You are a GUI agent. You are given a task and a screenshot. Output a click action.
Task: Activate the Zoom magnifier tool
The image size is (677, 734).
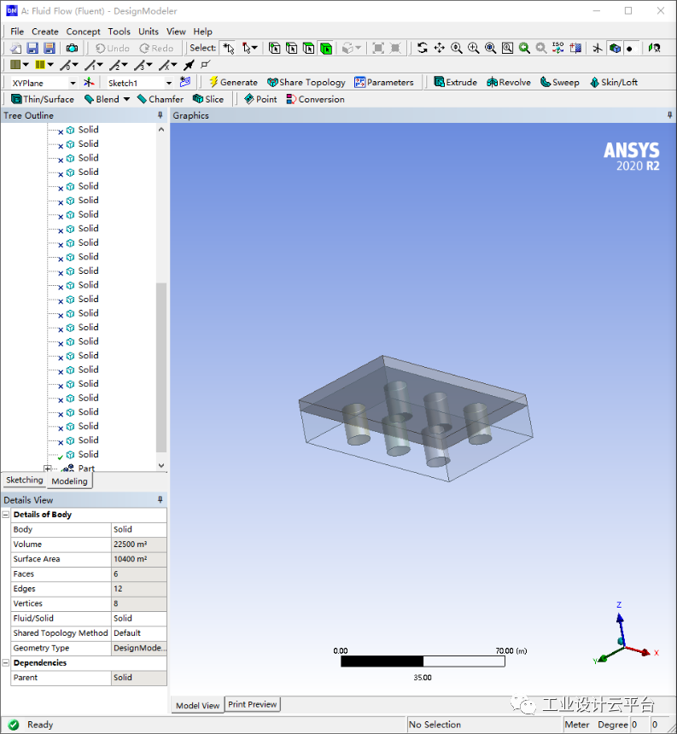(x=457, y=48)
